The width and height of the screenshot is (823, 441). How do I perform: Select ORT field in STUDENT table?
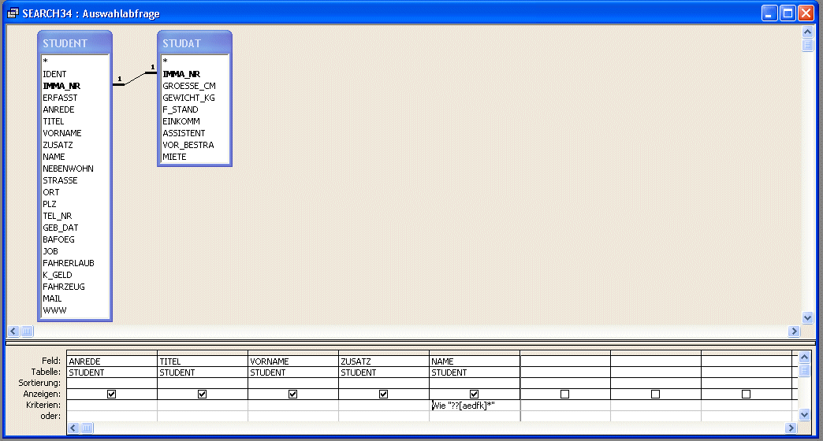(51, 192)
